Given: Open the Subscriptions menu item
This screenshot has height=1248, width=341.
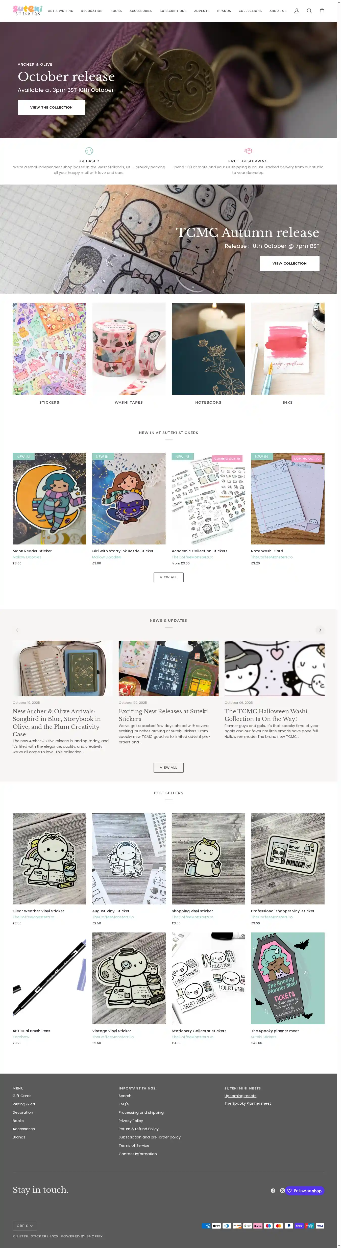Looking at the screenshot, I should click(x=173, y=11).
